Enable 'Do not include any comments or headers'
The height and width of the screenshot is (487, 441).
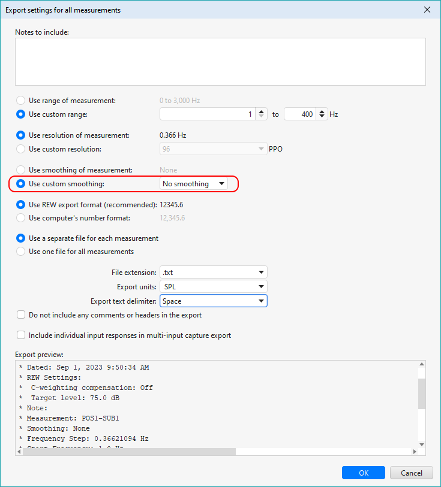pos(21,314)
